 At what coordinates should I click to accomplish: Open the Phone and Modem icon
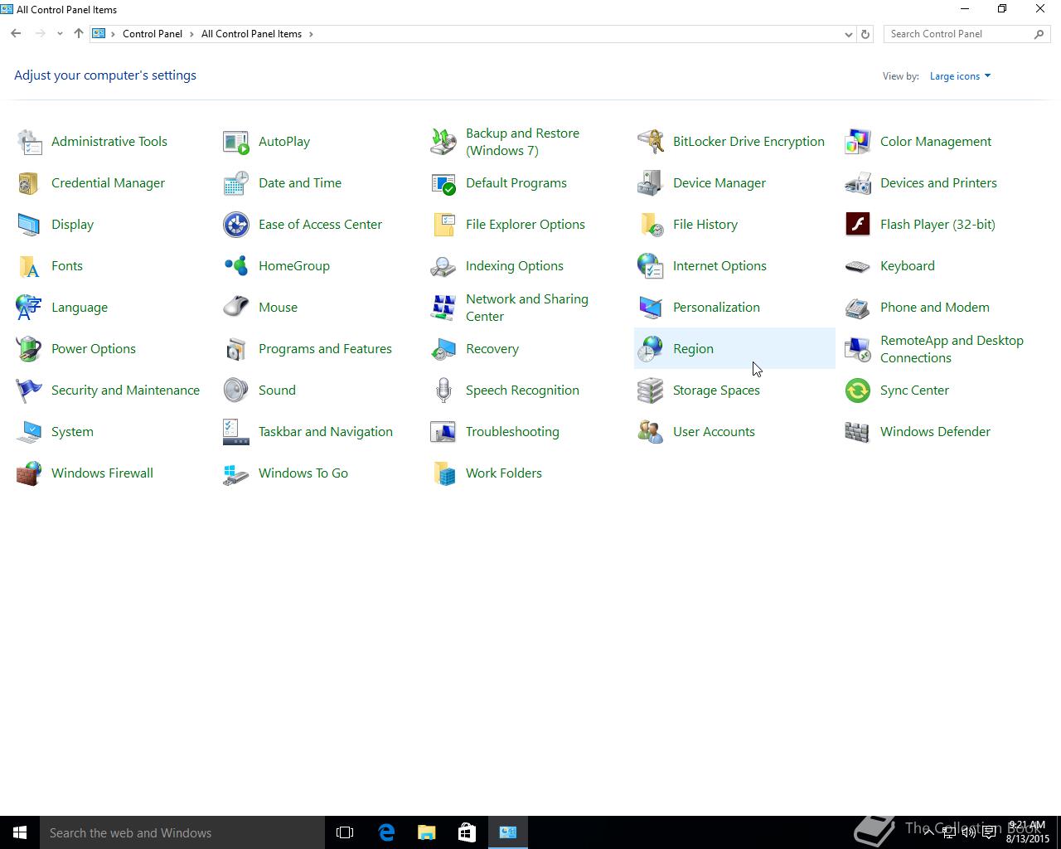[858, 308]
